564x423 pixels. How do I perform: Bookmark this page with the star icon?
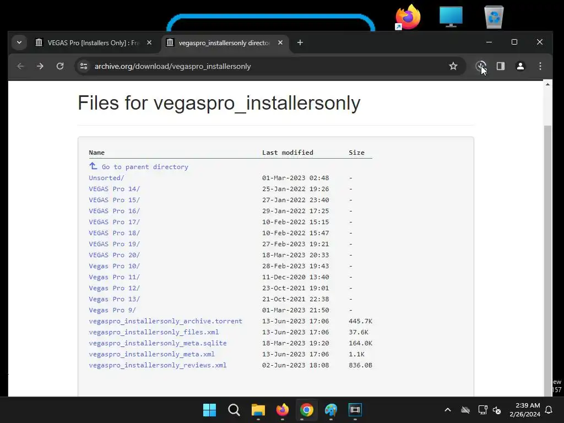(453, 66)
